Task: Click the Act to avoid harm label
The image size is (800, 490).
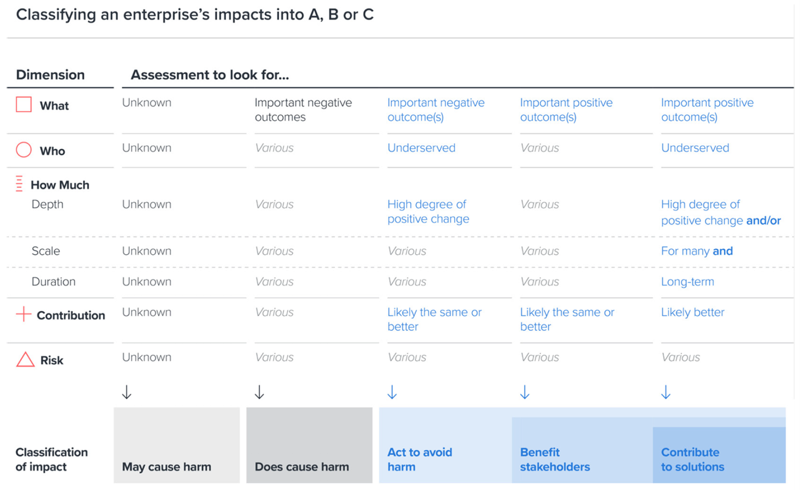Action: pyautogui.click(x=420, y=460)
